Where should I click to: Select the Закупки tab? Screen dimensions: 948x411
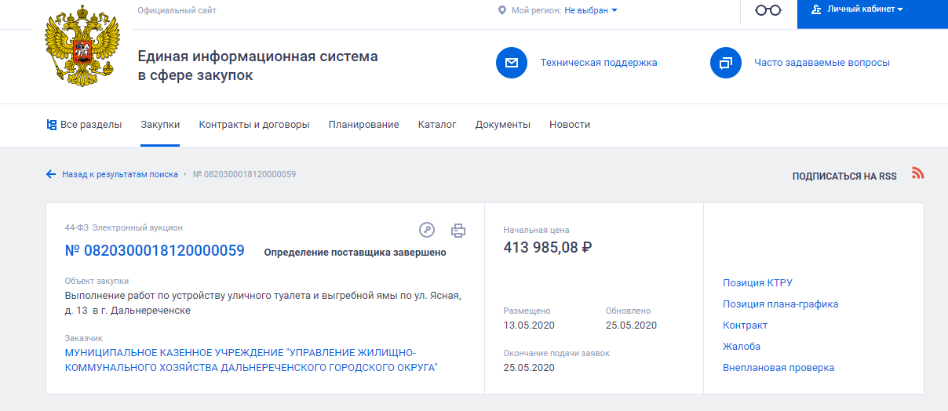[160, 125]
